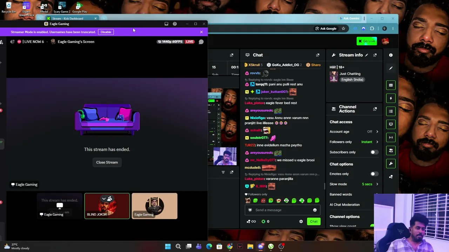Viewport: 449px width, 252px height.
Task: Open the weather widget on taskbar
Action: point(17,246)
